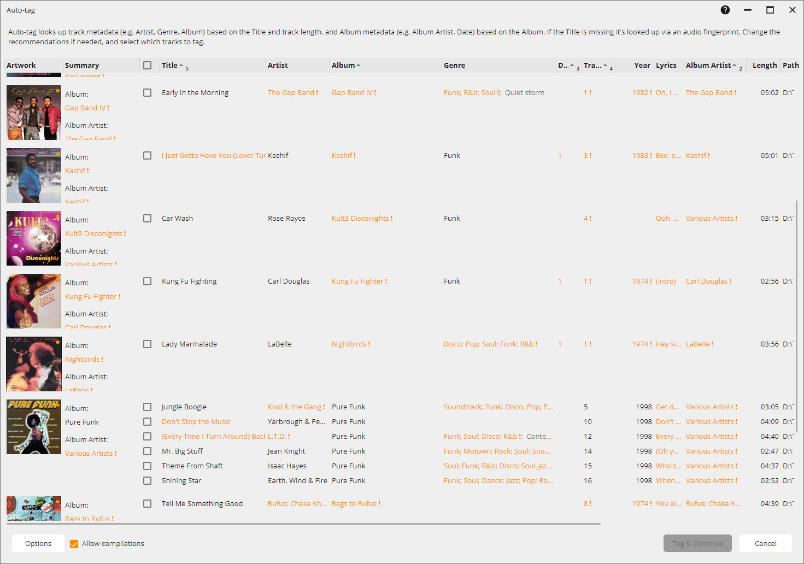Open the Options button
Image resolution: width=804 pixels, height=564 pixels.
[38, 544]
